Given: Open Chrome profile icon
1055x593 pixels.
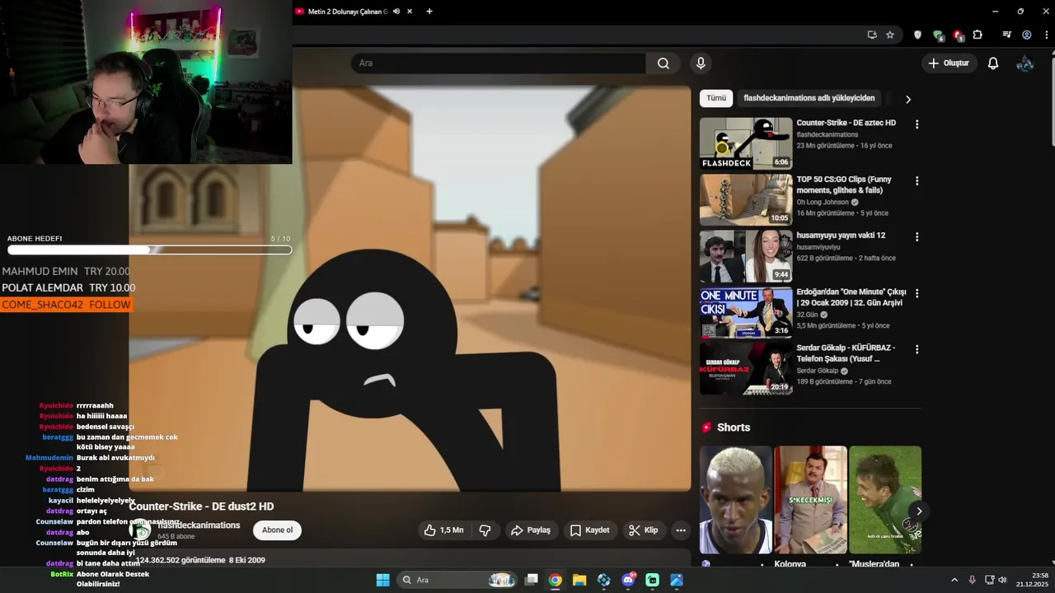Looking at the screenshot, I should coord(1027,35).
